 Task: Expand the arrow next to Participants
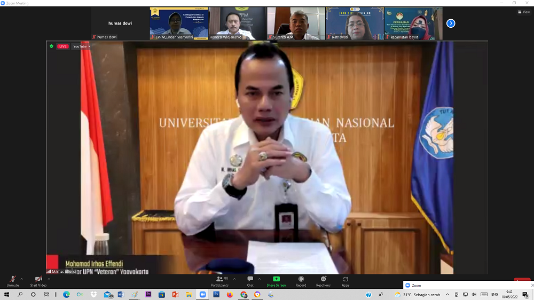pos(234,279)
